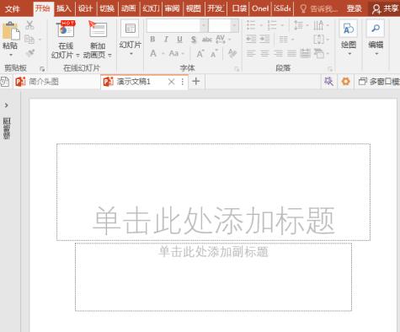Screen dimensions: 400x332
Task: Open 演示文稿1 tab options menu
Action: click(x=183, y=82)
